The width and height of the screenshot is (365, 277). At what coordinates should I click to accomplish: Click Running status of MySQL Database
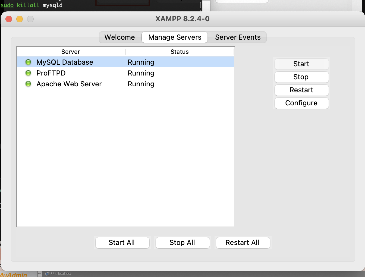pos(141,62)
